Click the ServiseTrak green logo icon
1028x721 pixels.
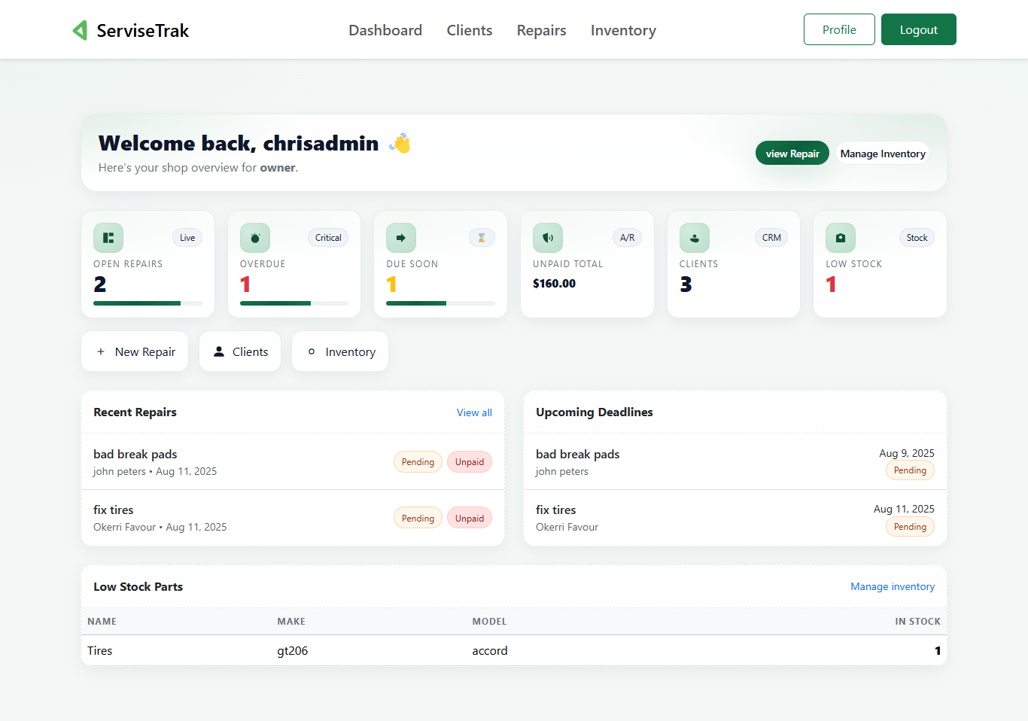(x=80, y=30)
